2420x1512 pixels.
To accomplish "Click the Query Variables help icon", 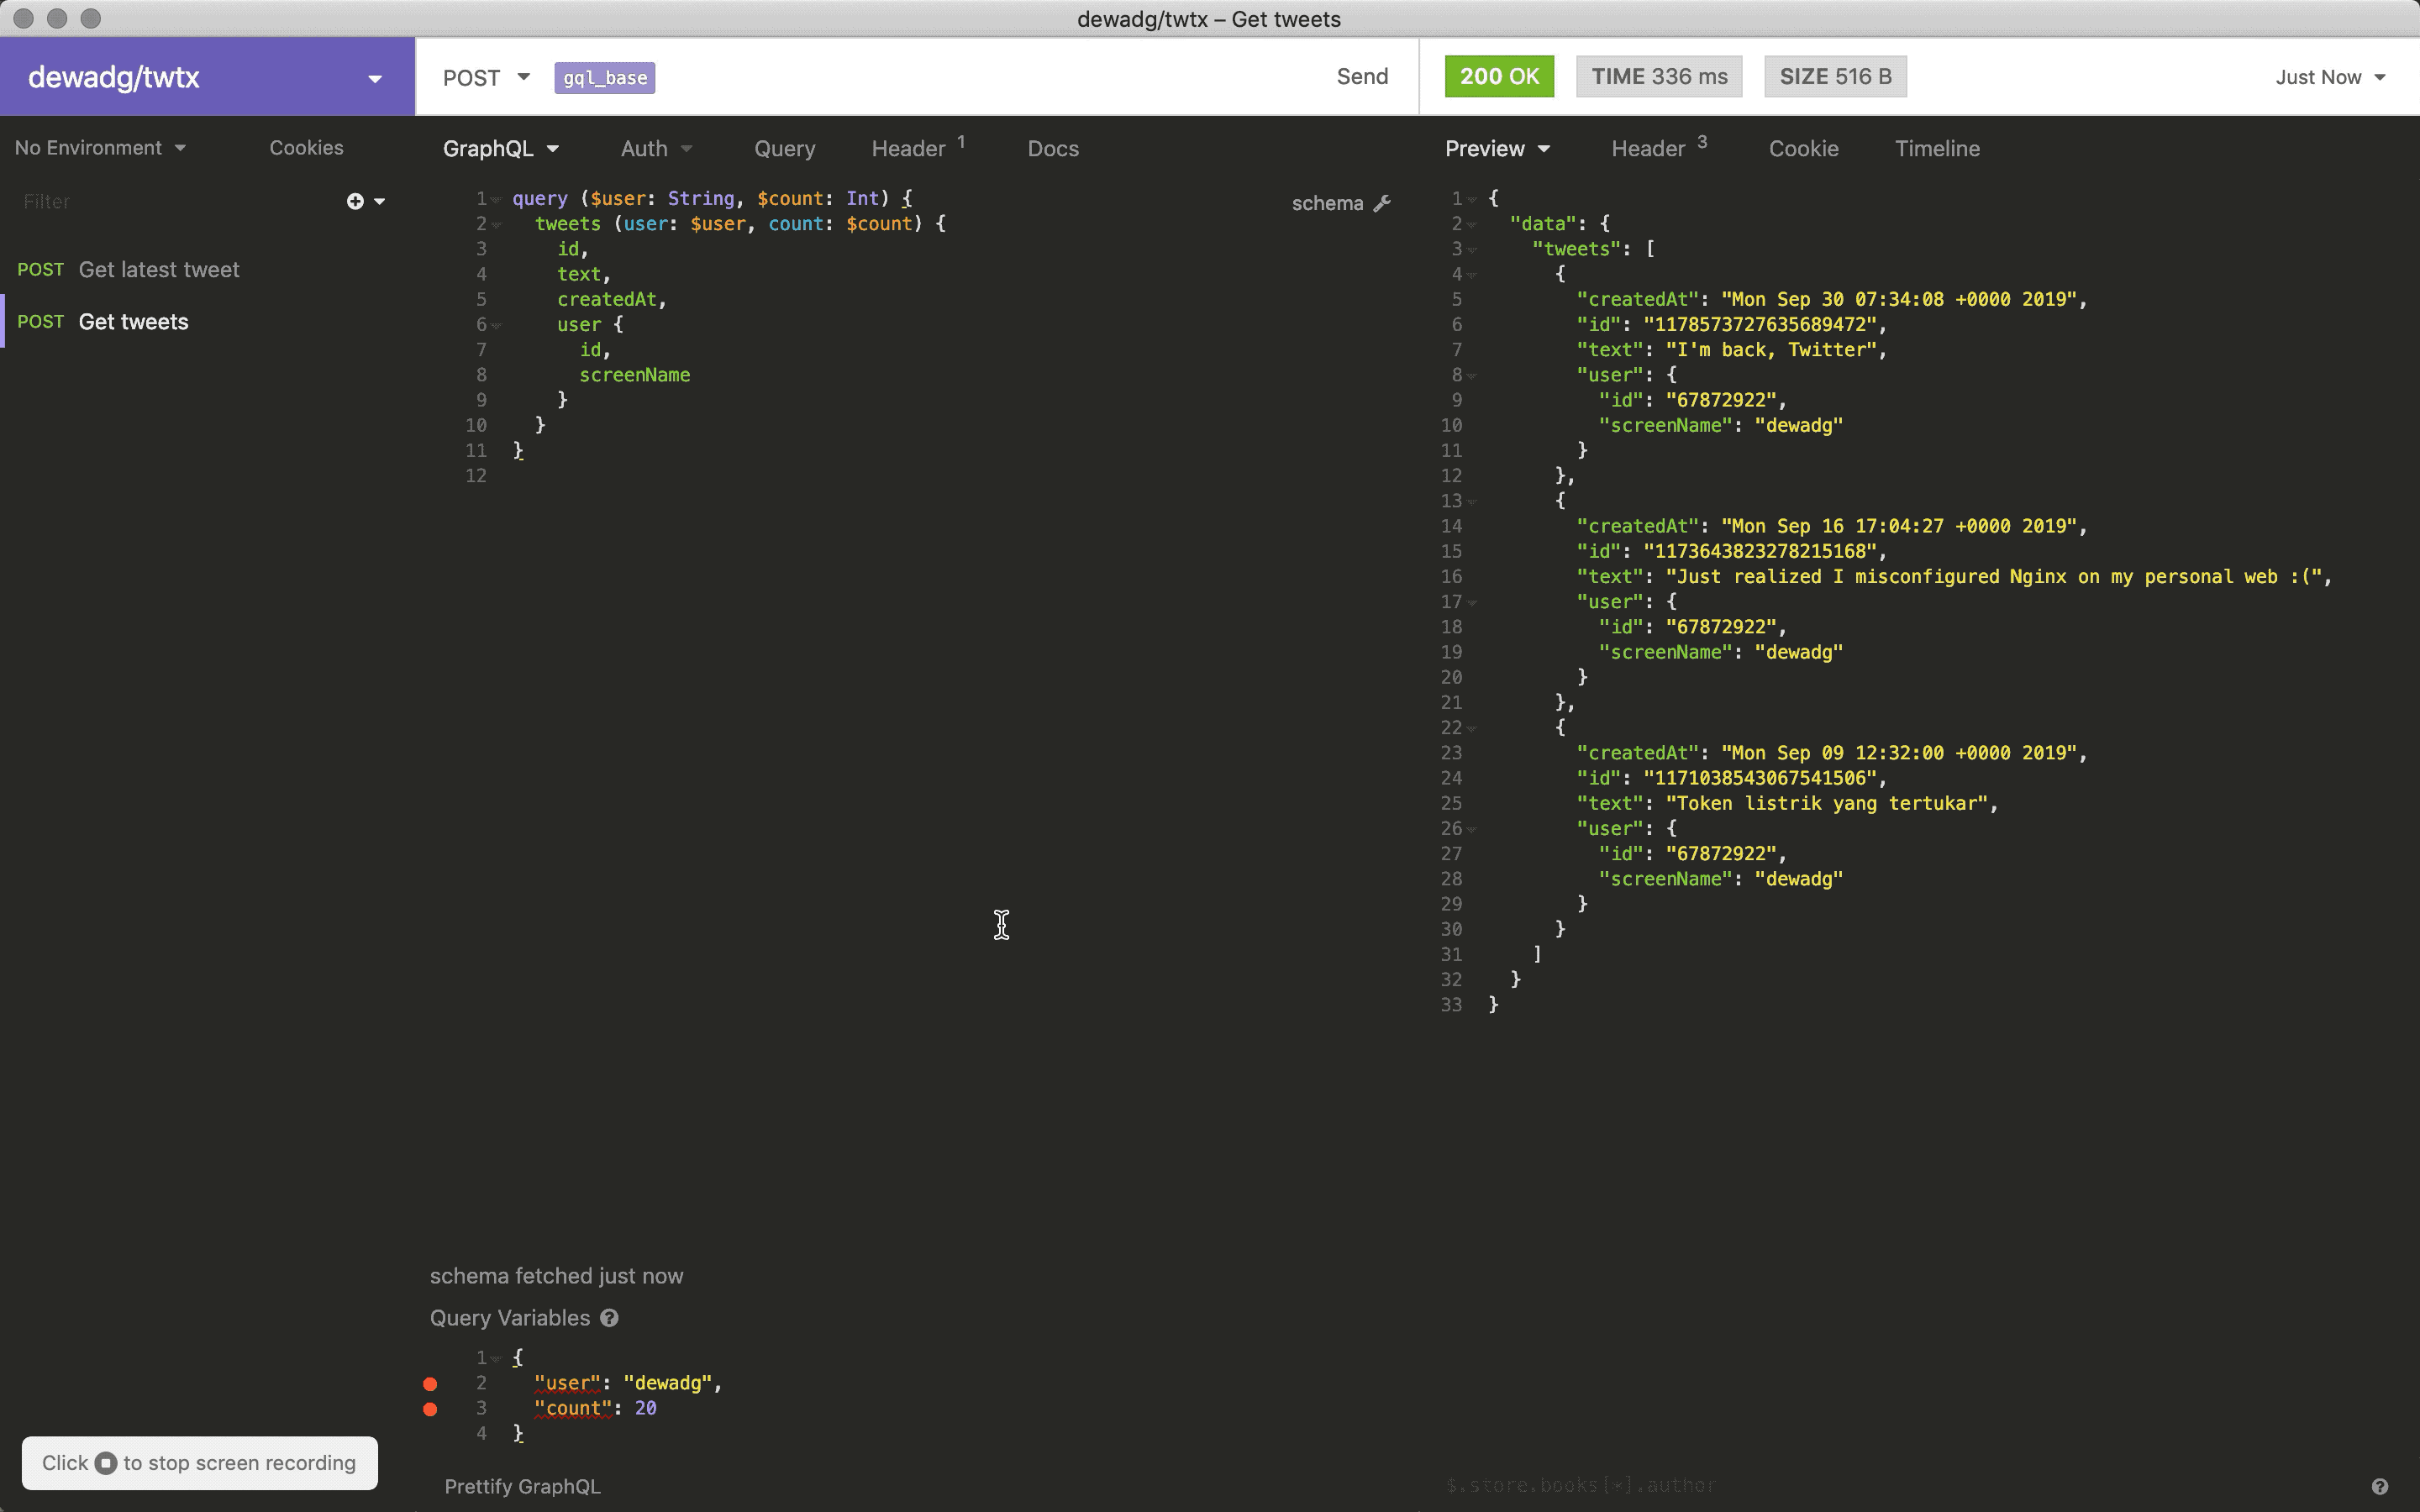I will (609, 1318).
